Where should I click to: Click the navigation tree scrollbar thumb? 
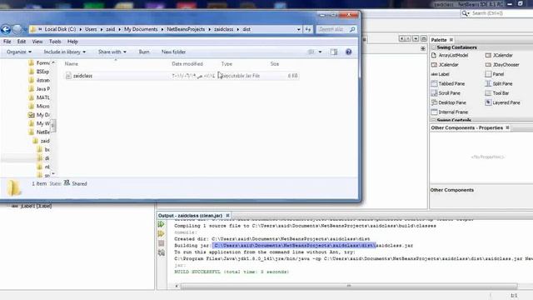click(x=53, y=125)
